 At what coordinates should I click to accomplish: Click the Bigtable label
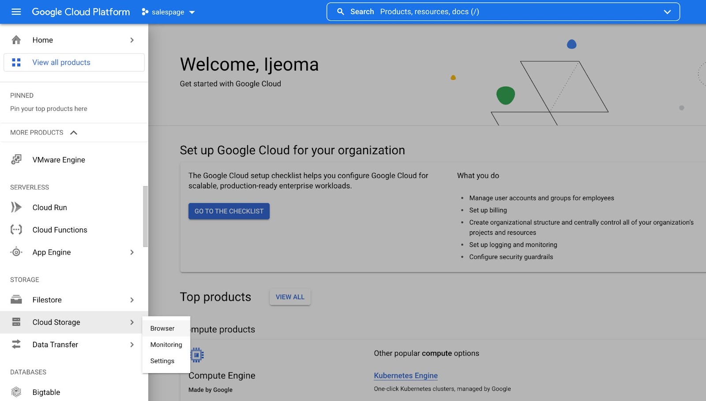46,392
